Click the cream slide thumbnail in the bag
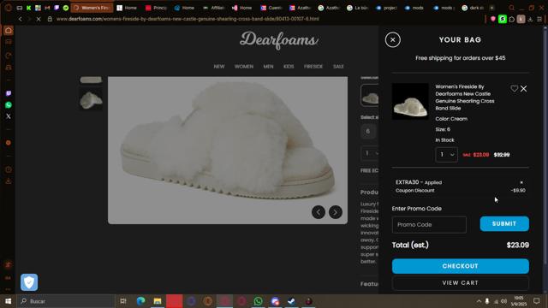This screenshot has width=548, height=308. point(410,101)
